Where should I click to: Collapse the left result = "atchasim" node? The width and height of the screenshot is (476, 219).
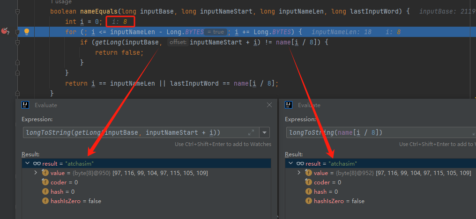point(28,163)
